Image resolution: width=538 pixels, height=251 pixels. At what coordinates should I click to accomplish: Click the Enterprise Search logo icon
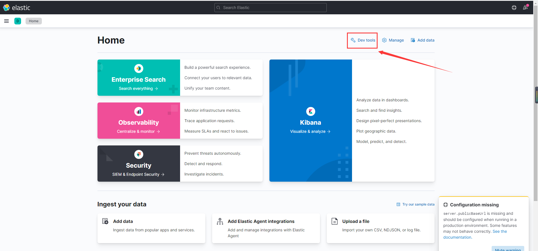pos(139,69)
